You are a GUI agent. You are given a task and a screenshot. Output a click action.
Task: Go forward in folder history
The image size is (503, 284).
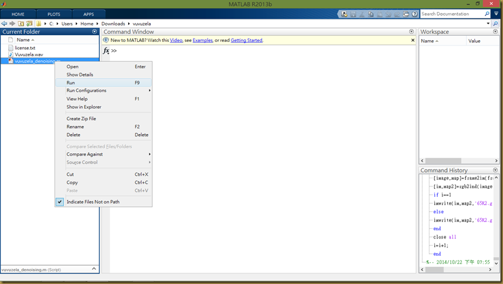pos(12,23)
